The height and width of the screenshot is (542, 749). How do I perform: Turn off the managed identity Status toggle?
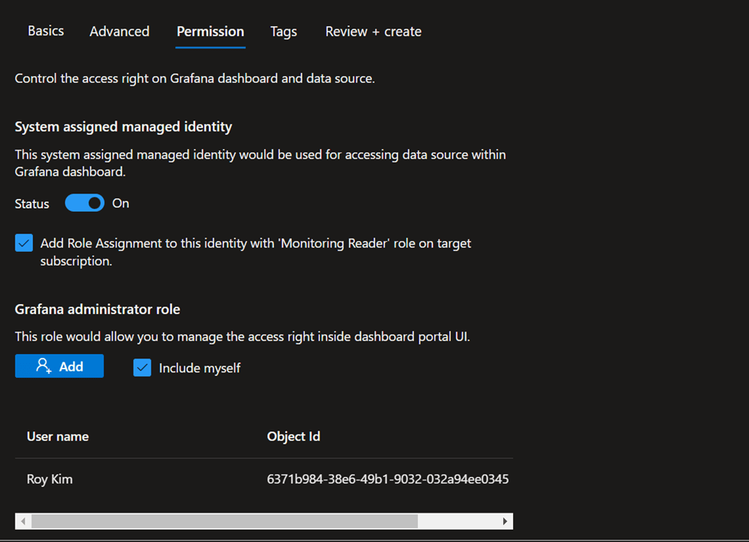pos(85,203)
